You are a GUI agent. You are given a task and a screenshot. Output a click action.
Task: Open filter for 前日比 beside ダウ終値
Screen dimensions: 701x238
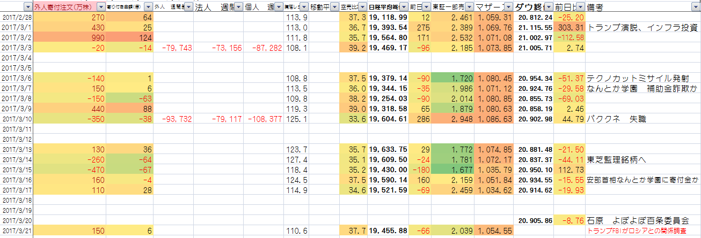580,7
